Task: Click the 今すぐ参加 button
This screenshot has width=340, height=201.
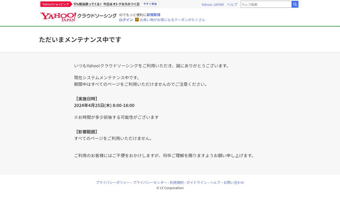Action: point(150,4)
